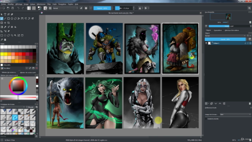
Task: Select the Fill bucket tool
Action: click(15, 27)
